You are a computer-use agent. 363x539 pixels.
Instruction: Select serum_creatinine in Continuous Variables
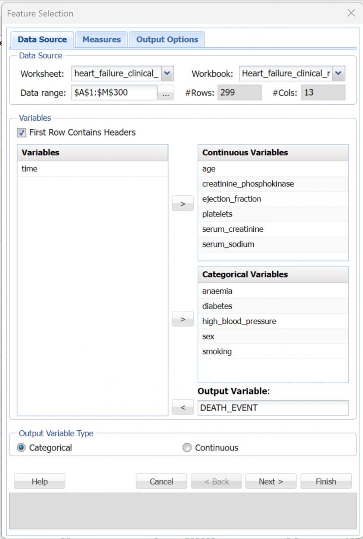pyautogui.click(x=233, y=230)
